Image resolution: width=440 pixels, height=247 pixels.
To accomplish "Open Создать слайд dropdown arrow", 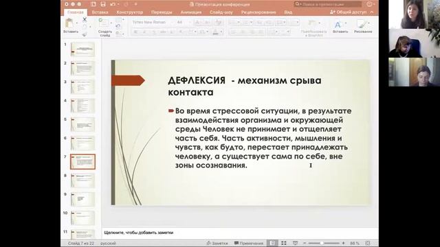I will [111, 23].
